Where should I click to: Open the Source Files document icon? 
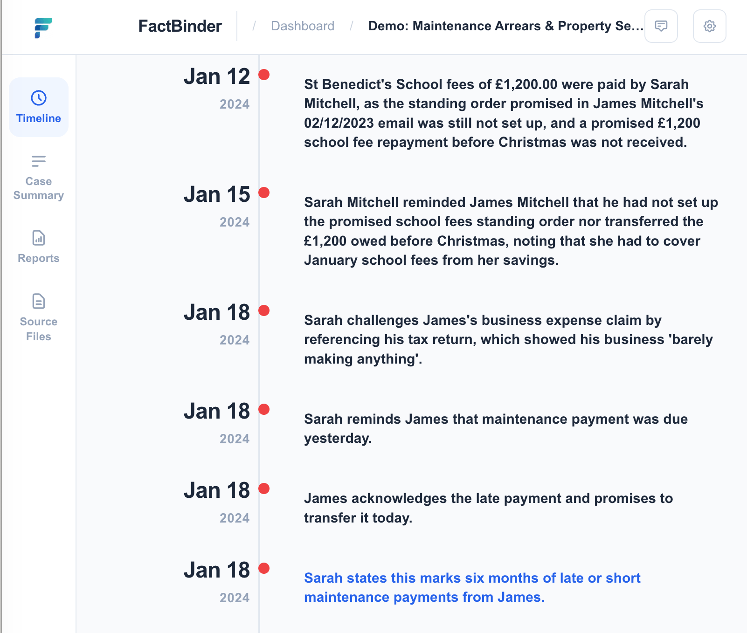coord(38,302)
